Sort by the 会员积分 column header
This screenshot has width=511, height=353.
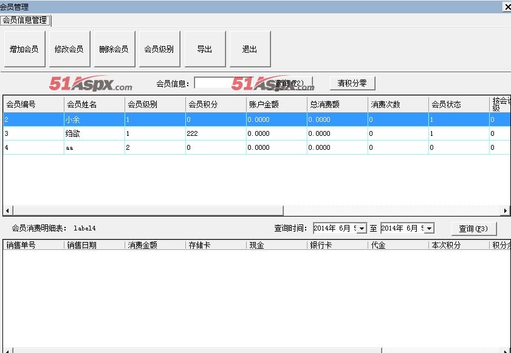pyautogui.click(x=216, y=104)
